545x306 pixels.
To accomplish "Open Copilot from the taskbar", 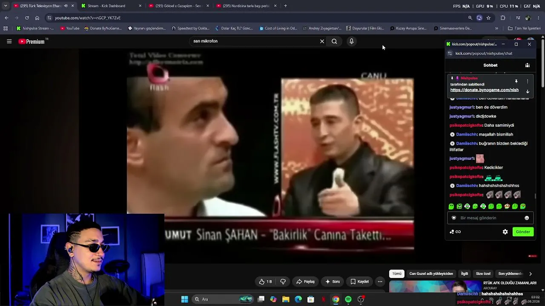I will (273, 299).
